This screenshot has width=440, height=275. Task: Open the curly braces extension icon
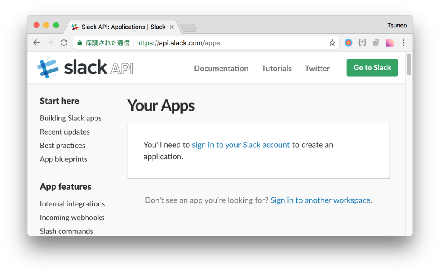362,43
